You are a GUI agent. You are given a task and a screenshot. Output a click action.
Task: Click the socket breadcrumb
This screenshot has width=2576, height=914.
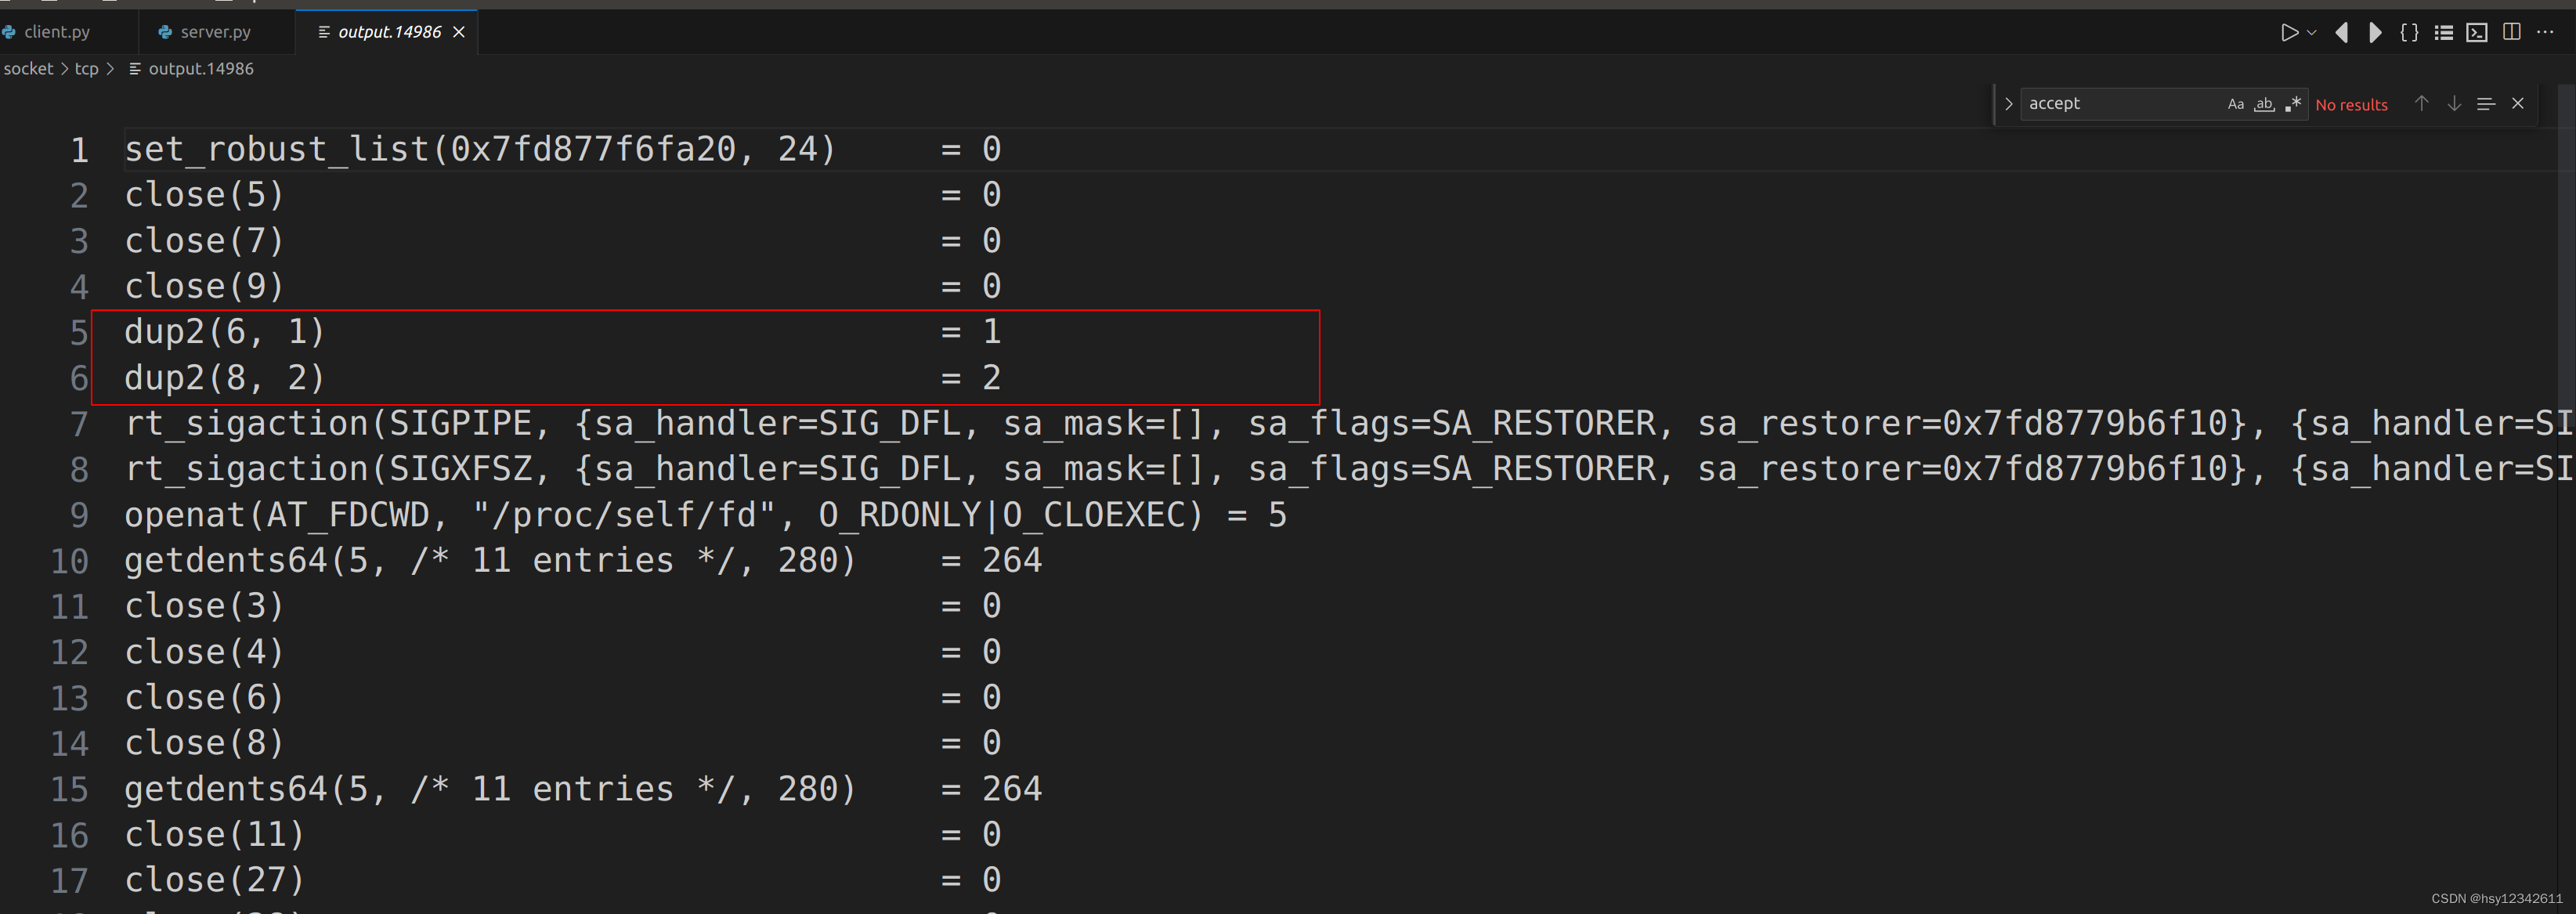click(28, 69)
